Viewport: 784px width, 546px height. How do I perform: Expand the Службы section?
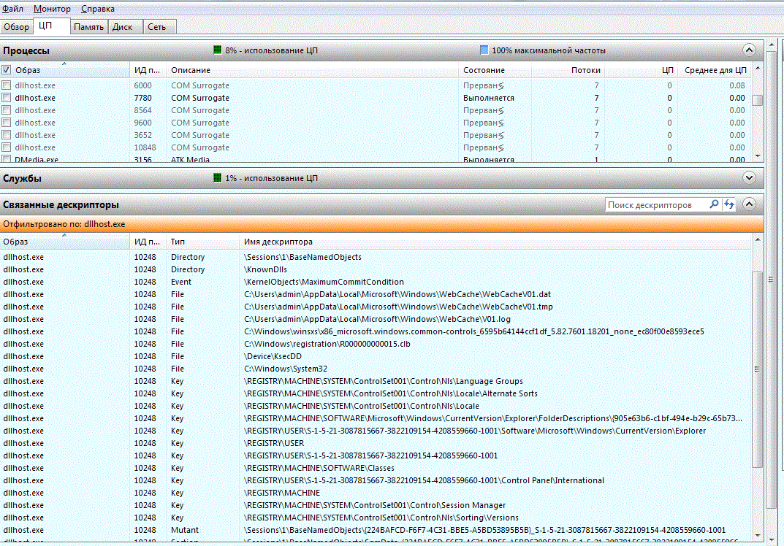(x=748, y=177)
